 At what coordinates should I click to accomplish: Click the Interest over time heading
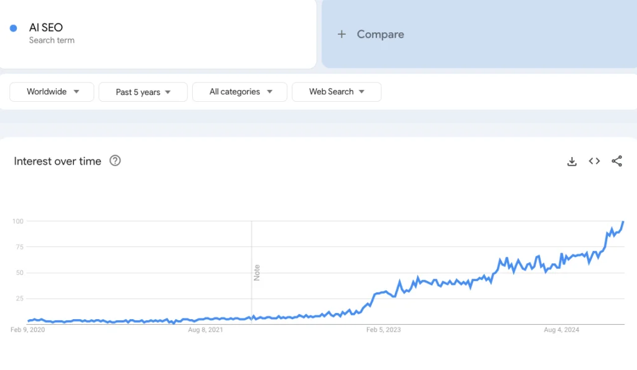tap(57, 161)
